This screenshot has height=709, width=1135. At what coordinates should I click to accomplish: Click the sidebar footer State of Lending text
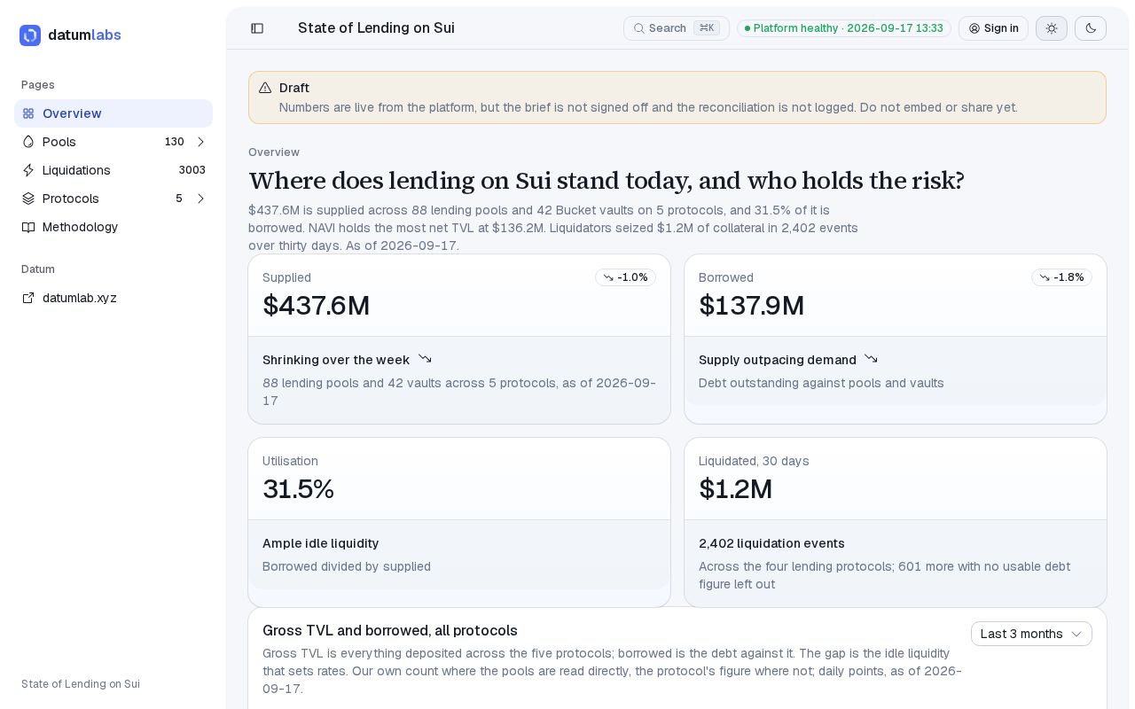(81, 684)
